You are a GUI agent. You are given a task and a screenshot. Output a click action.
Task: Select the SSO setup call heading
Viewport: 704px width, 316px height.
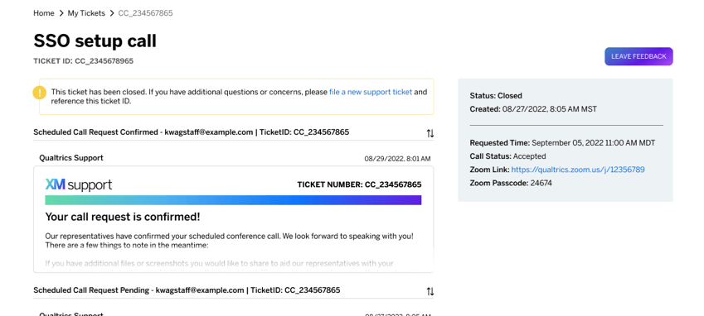(95, 41)
